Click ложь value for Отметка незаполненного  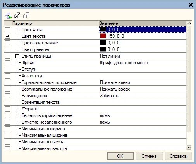pyautogui.click(x=105, y=122)
